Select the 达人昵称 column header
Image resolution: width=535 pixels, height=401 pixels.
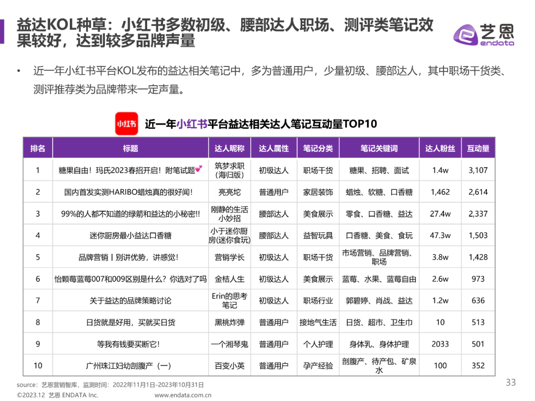pos(229,148)
